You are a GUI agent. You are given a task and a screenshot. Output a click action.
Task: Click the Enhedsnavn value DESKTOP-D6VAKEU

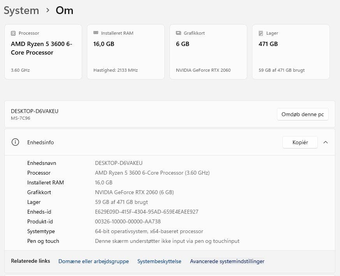click(119, 163)
